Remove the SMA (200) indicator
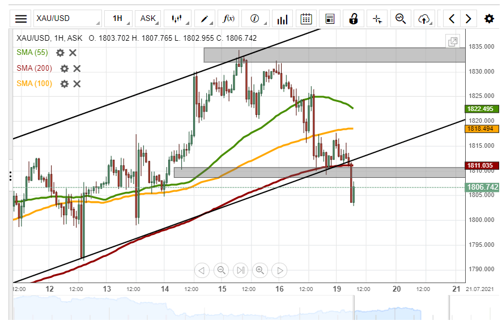 coord(77,69)
